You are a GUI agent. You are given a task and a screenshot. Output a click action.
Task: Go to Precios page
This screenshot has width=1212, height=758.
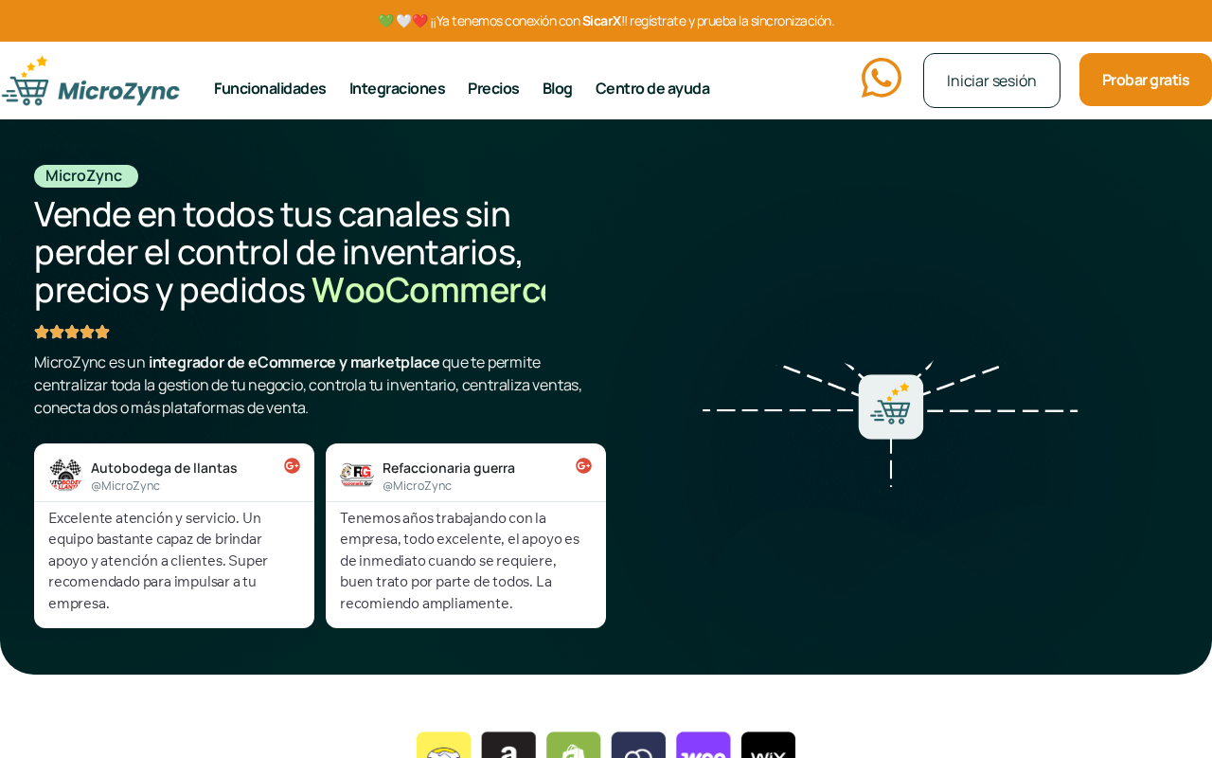pos(493,88)
